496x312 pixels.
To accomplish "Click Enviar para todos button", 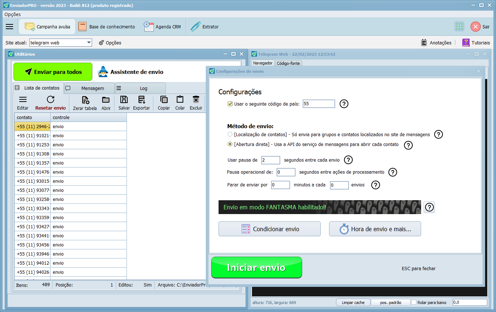I will [x=53, y=72].
